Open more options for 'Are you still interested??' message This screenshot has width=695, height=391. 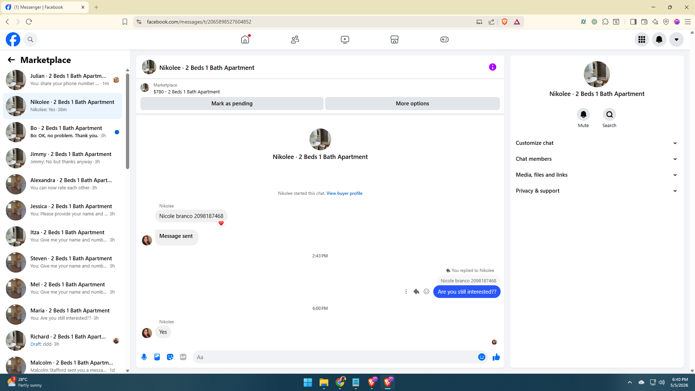click(x=406, y=291)
